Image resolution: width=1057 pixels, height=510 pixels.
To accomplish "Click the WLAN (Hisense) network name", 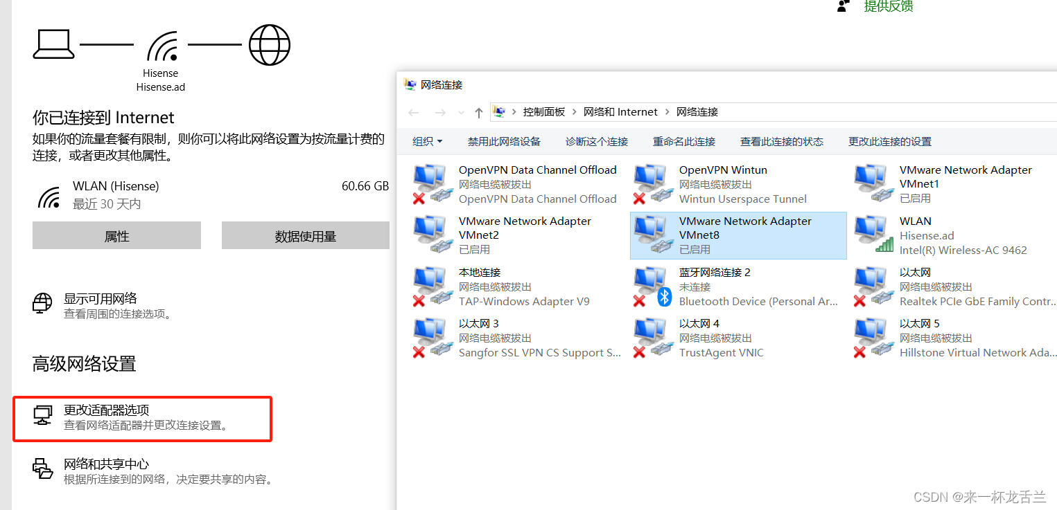I will [x=116, y=186].
